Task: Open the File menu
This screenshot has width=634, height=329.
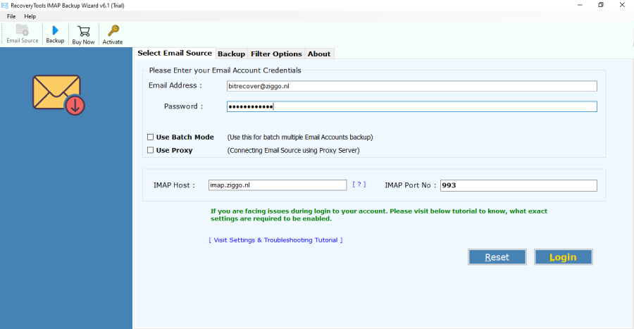Action: click(11, 16)
